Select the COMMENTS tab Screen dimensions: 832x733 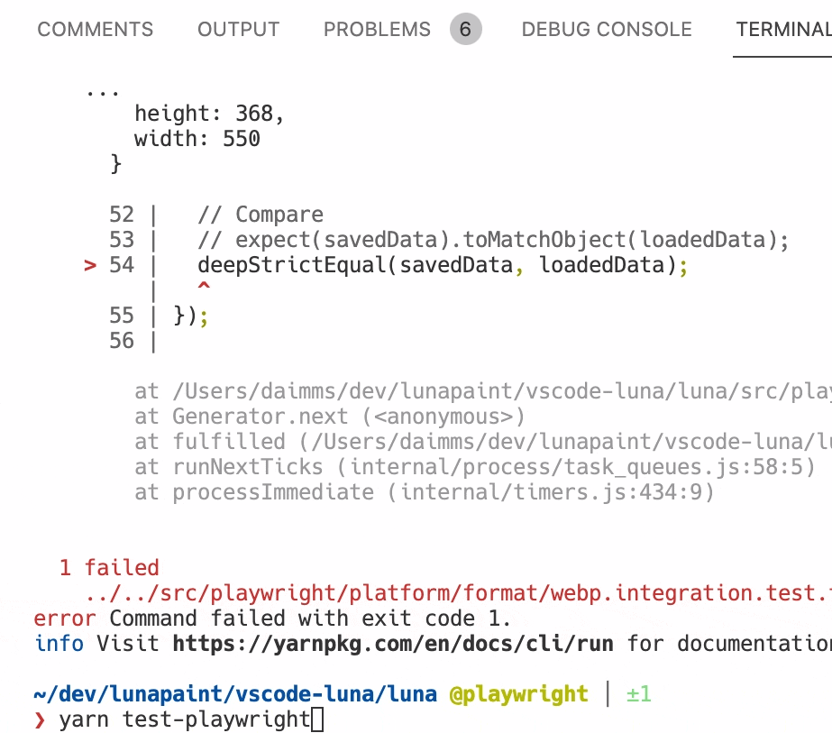[95, 29]
